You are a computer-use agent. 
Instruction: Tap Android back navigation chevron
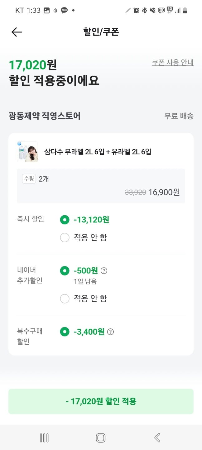(x=157, y=438)
